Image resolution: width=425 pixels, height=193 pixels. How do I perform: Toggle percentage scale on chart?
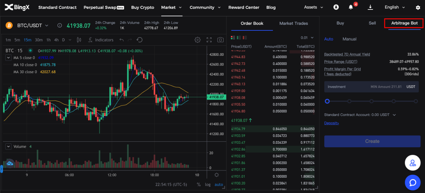coord(198,185)
